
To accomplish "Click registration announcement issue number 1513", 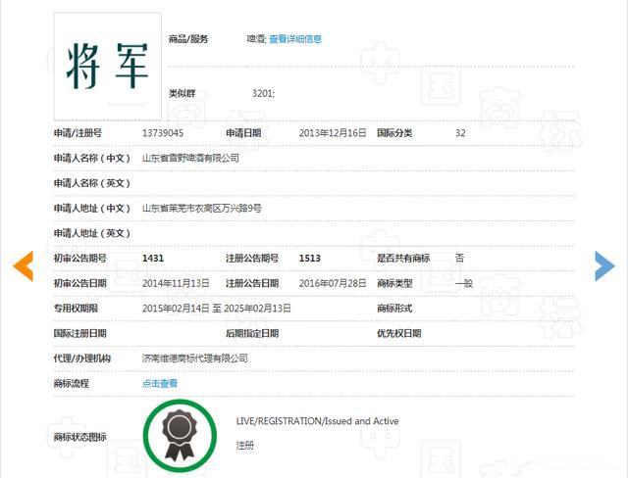I will (309, 258).
